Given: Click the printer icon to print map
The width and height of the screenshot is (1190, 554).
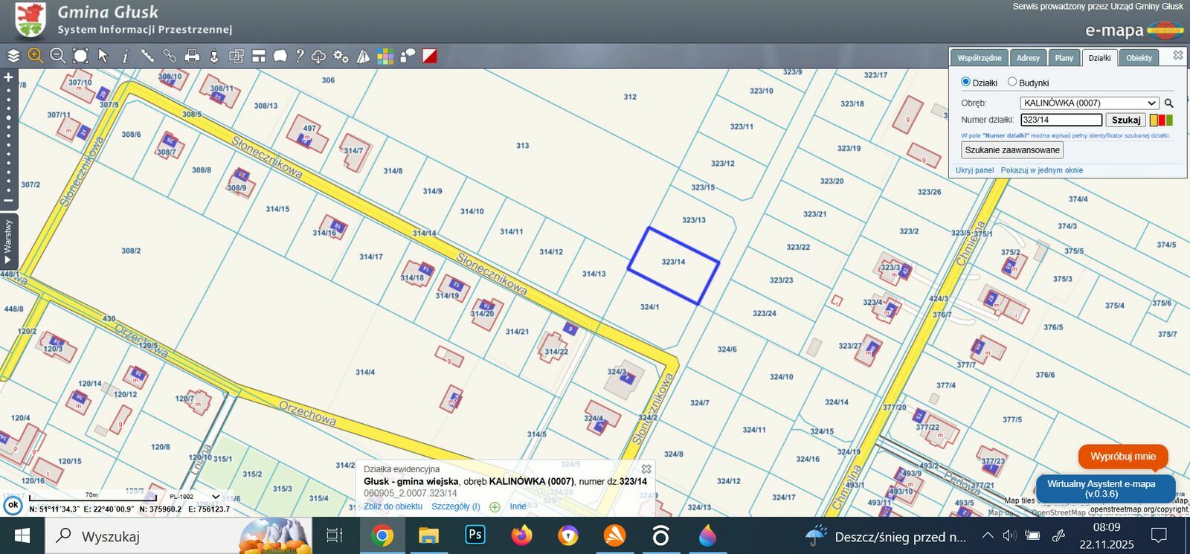Looking at the screenshot, I should coord(192,56).
